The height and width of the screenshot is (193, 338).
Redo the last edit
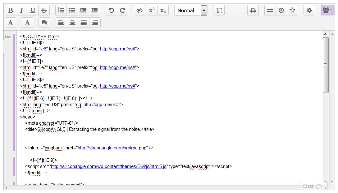(123, 10)
